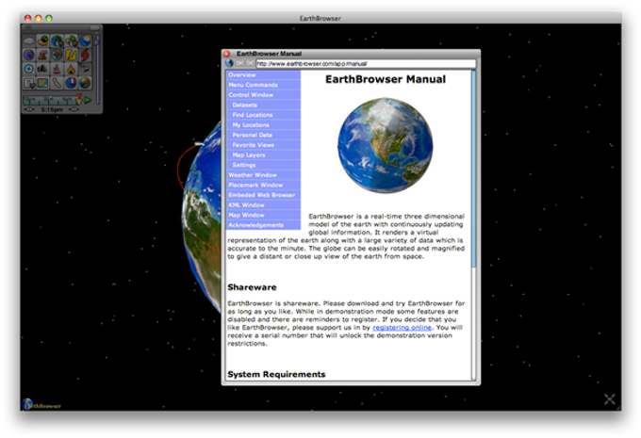This screenshot has height=438, width=641.
Task: Focus the manual URL address field
Action: pos(366,64)
